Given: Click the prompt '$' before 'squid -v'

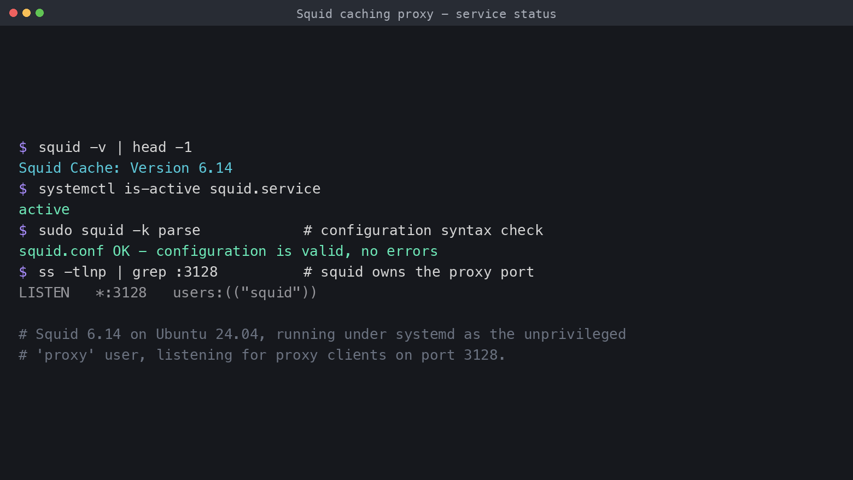Looking at the screenshot, I should click(x=23, y=148).
